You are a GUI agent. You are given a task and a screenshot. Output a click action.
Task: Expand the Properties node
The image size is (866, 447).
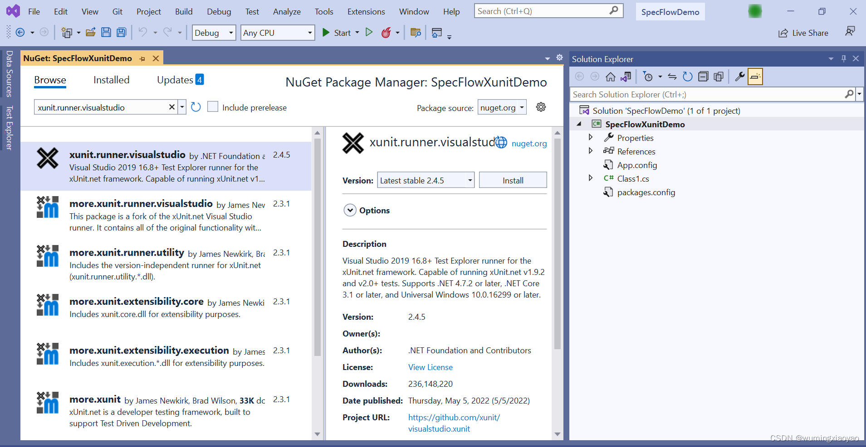590,137
